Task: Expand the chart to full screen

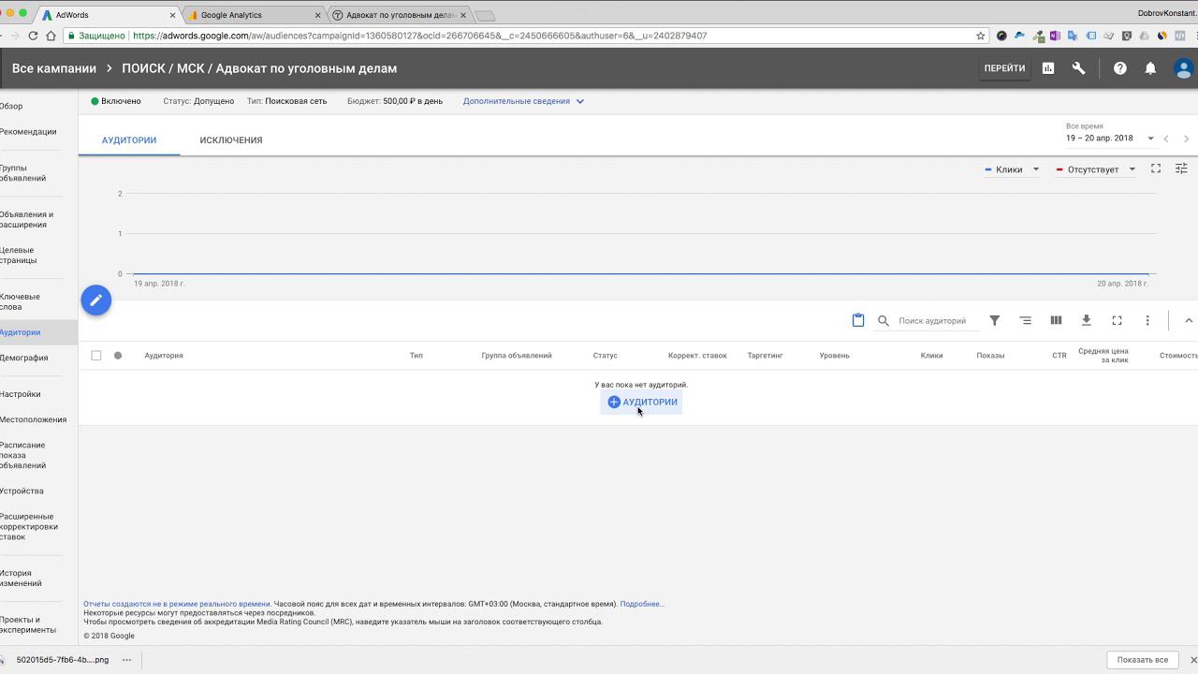Action: tap(1156, 168)
